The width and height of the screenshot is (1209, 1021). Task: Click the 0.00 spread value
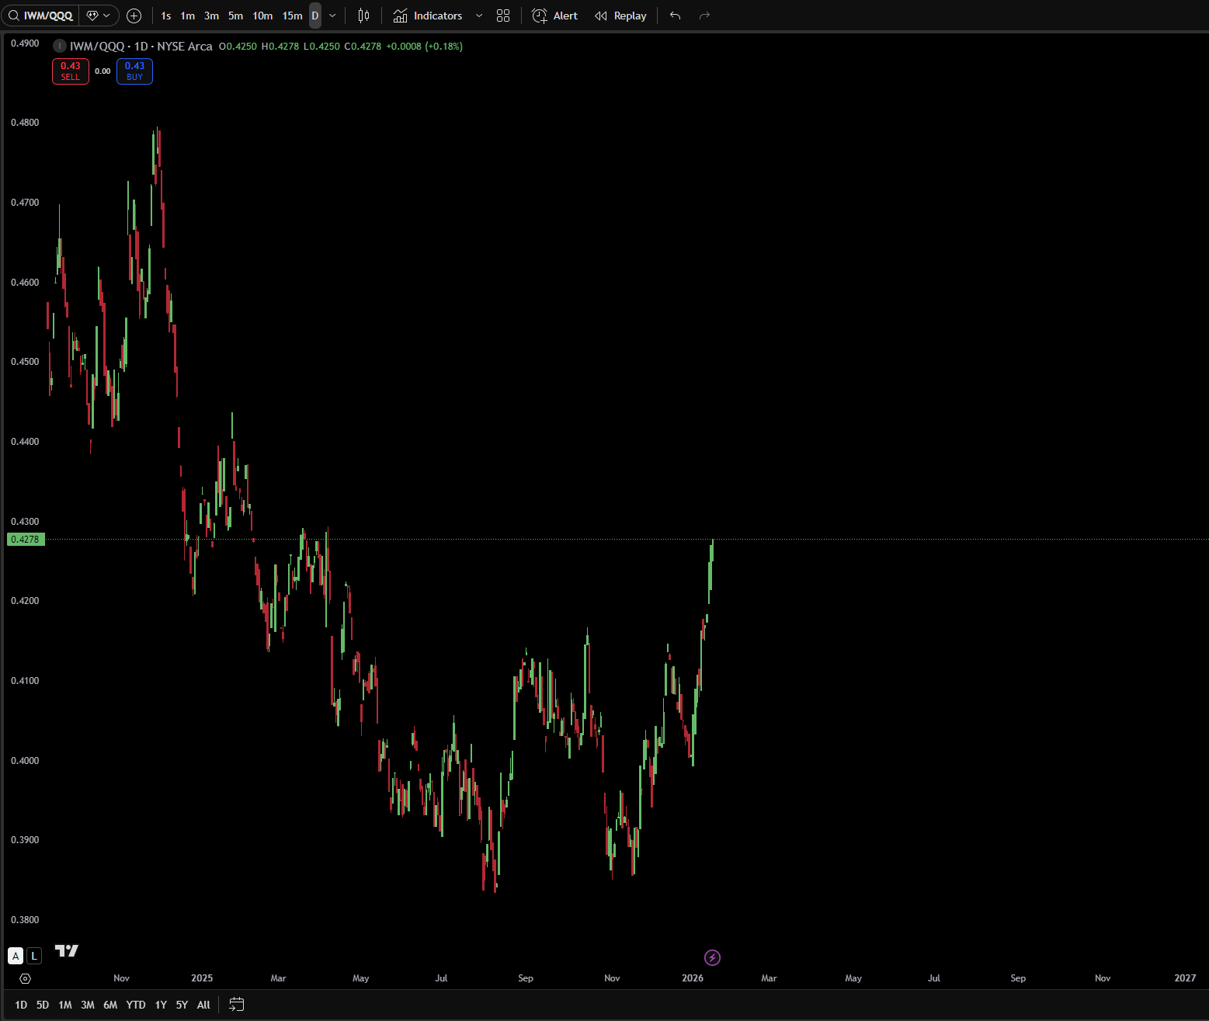click(x=102, y=71)
